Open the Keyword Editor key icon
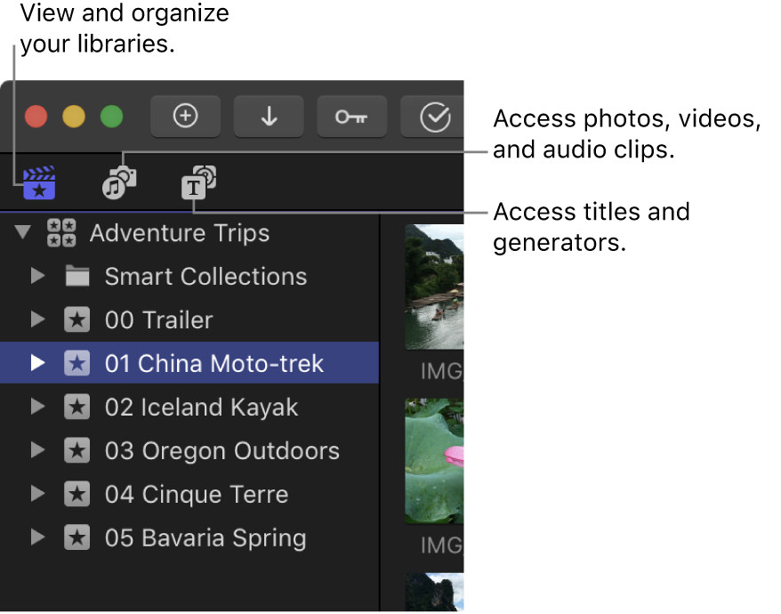This screenshot has width=781, height=614. [x=351, y=116]
